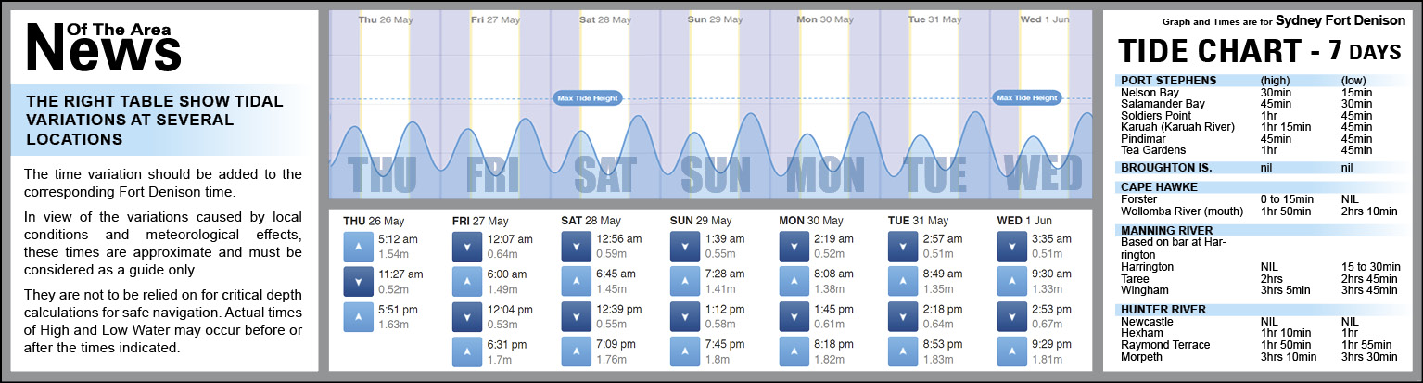This screenshot has height=383, width=1423.
Task: Click the Wednesday 3:35 am low tide icon
Action: pyautogui.click(x=1011, y=247)
